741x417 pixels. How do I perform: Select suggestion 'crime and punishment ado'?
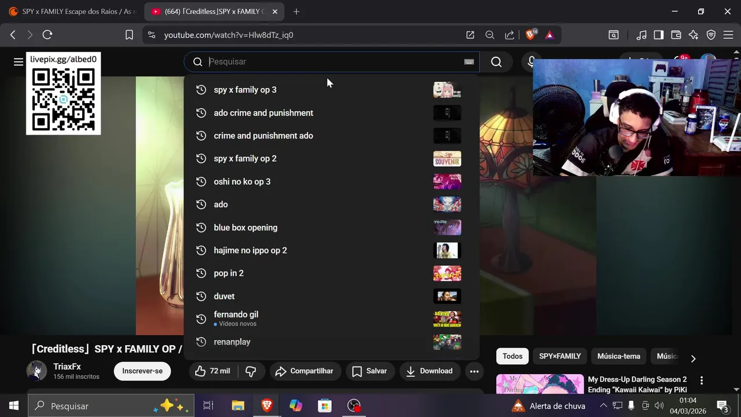331,136
